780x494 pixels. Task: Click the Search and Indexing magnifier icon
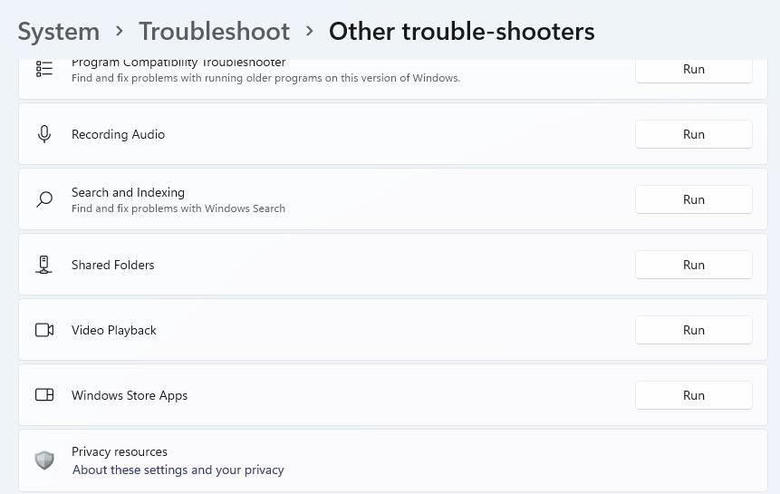(x=44, y=199)
